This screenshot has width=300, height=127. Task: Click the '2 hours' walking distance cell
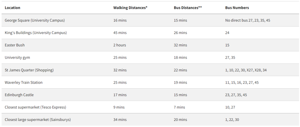[x=119, y=45]
